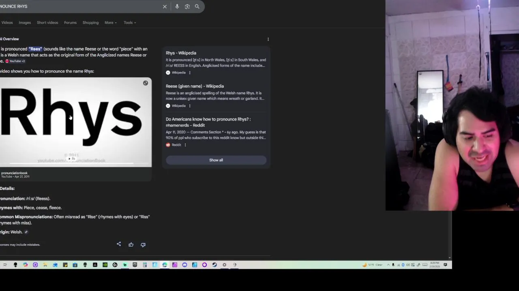Open NVIDIA app from the taskbar
Image resolution: width=519 pixels, height=291 pixels.
[x=105, y=265]
